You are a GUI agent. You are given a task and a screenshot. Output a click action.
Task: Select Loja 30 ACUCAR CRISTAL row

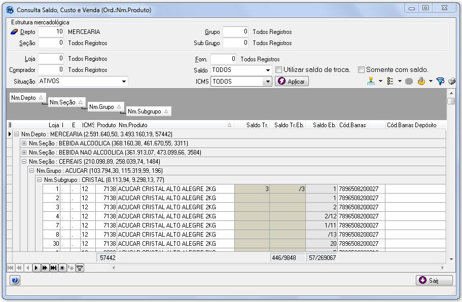click(244, 244)
